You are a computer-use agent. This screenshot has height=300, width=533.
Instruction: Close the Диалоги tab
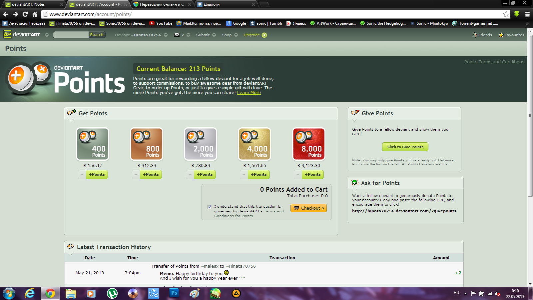pos(254,5)
